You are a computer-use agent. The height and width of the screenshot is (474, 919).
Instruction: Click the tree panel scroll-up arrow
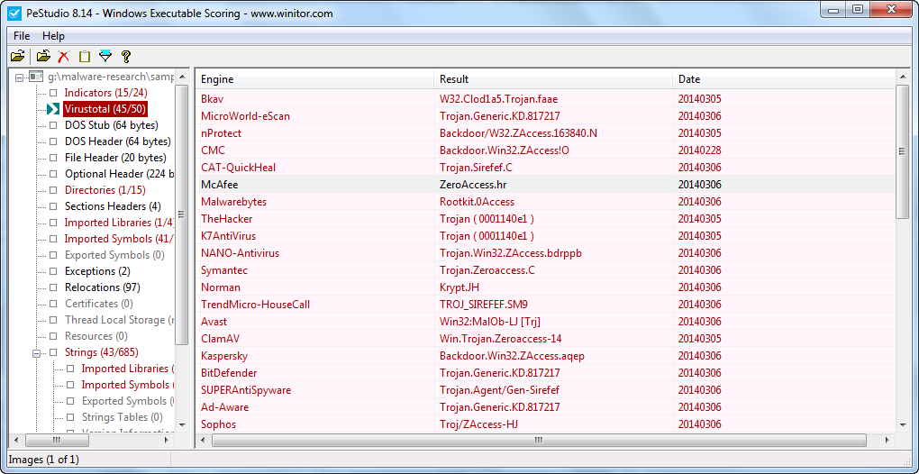click(182, 77)
